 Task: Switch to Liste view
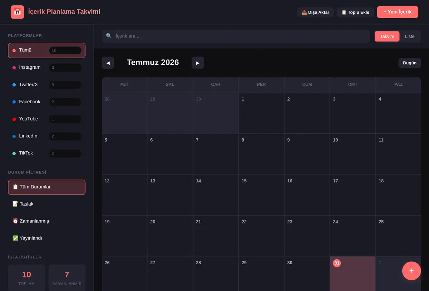(x=410, y=36)
